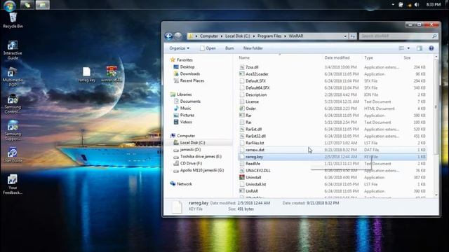The width and height of the screenshot is (449, 252).
Task: Open the User Guide desktop icon
Action: [13, 155]
